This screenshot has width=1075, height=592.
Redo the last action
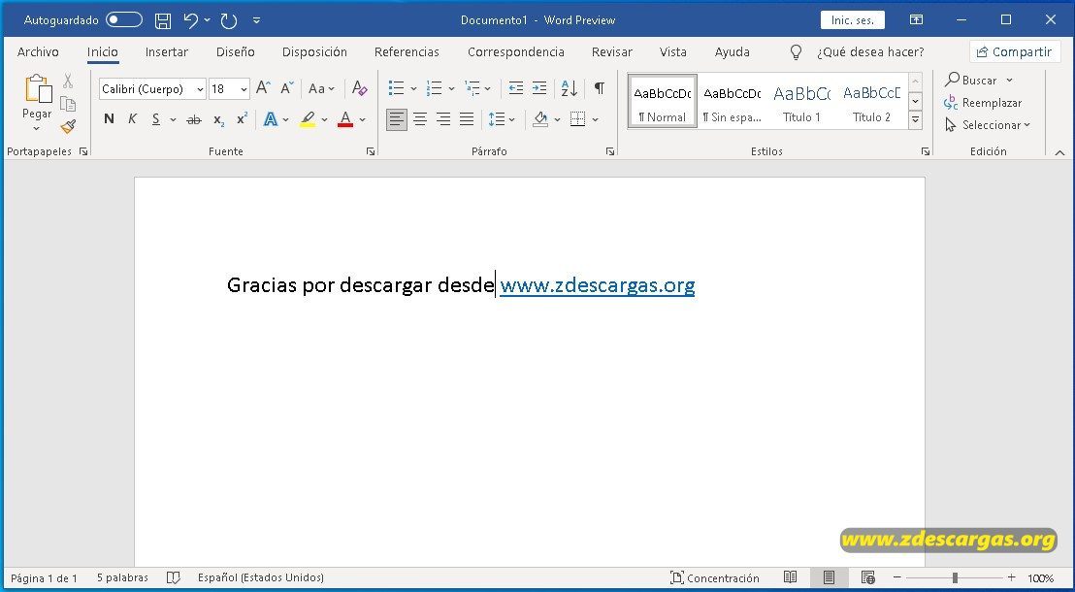229,20
